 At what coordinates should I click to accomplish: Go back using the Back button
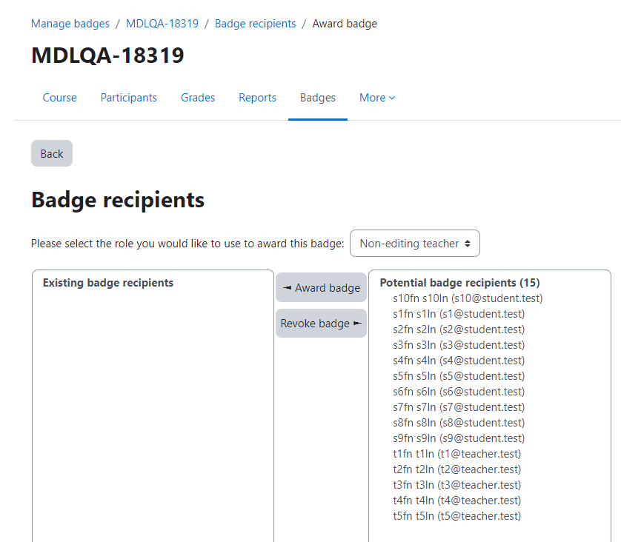[x=52, y=153]
